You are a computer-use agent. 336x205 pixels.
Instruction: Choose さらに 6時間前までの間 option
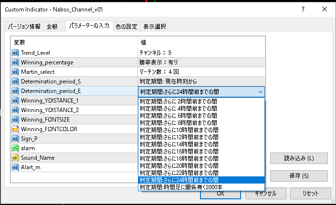pyautogui.click(x=201, y=116)
